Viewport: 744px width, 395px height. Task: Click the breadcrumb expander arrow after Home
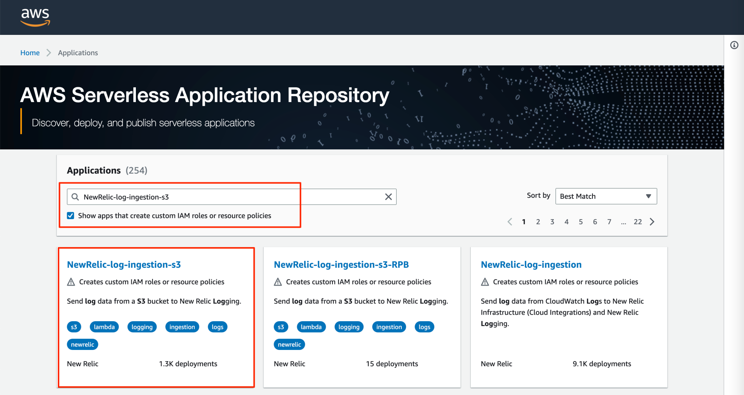tap(48, 53)
